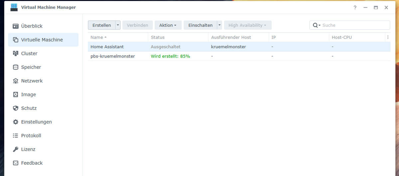Screen dimensions: 399x176
Task: Open the Image section
Action: tap(28, 94)
